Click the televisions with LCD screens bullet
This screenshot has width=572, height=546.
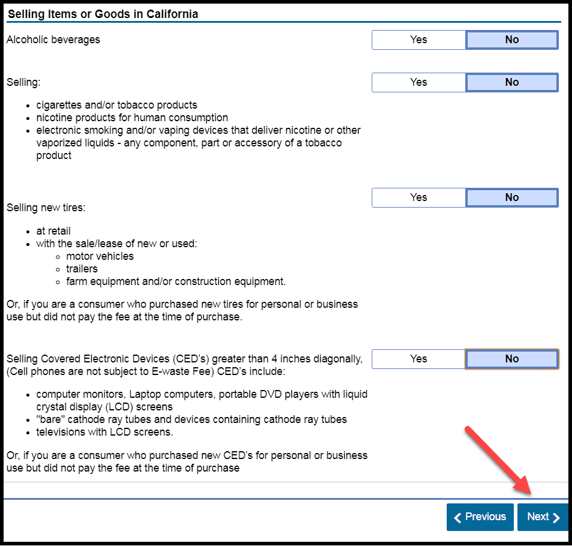[104, 432]
